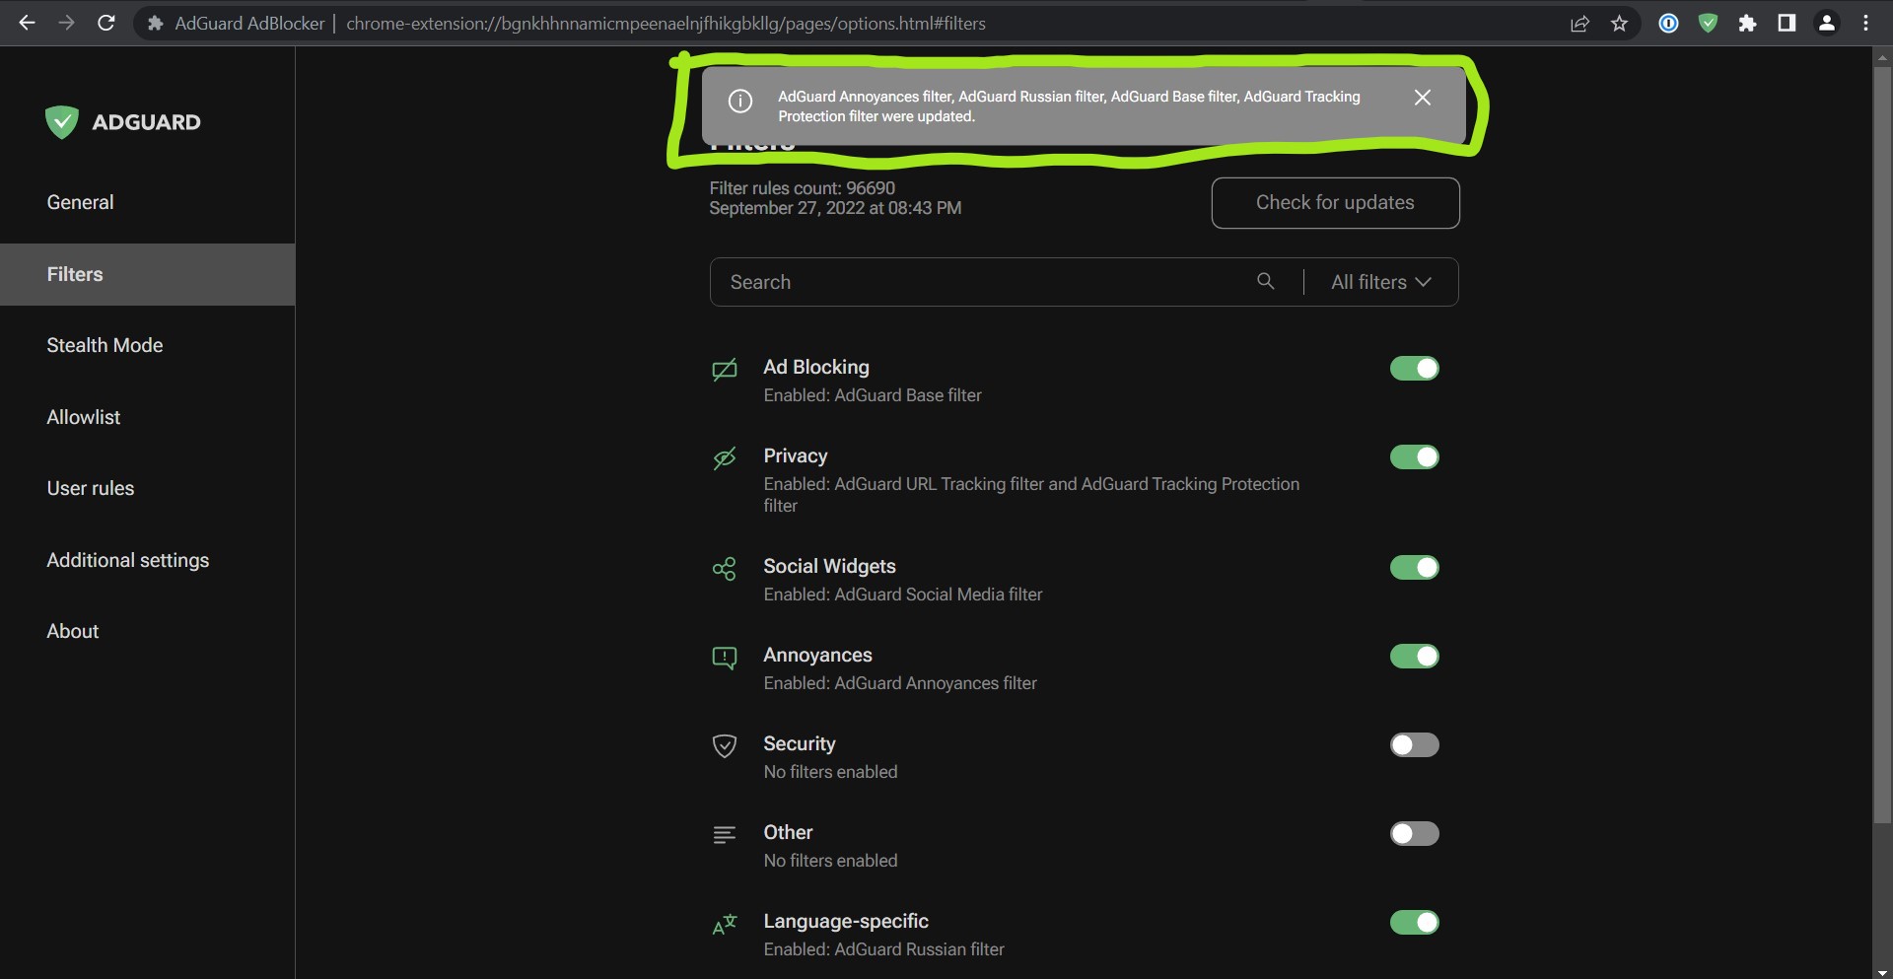Image resolution: width=1893 pixels, height=979 pixels.
Task: Click the Language-specific translate icon
Action: pos(725,924)
